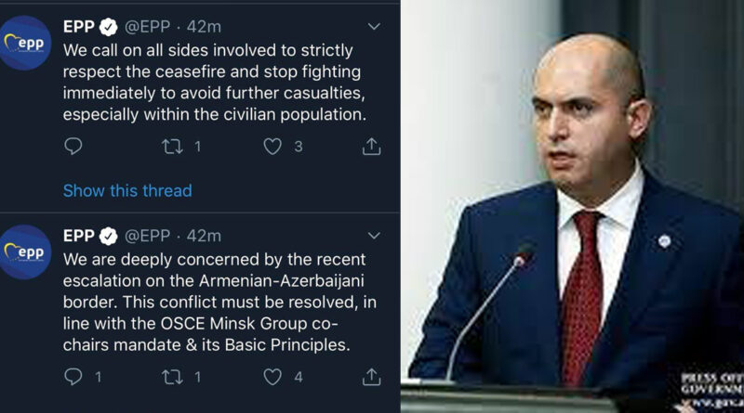Open the first tweet's options chevron
Screen dimensions: 744x413
(x=374, y=27)
